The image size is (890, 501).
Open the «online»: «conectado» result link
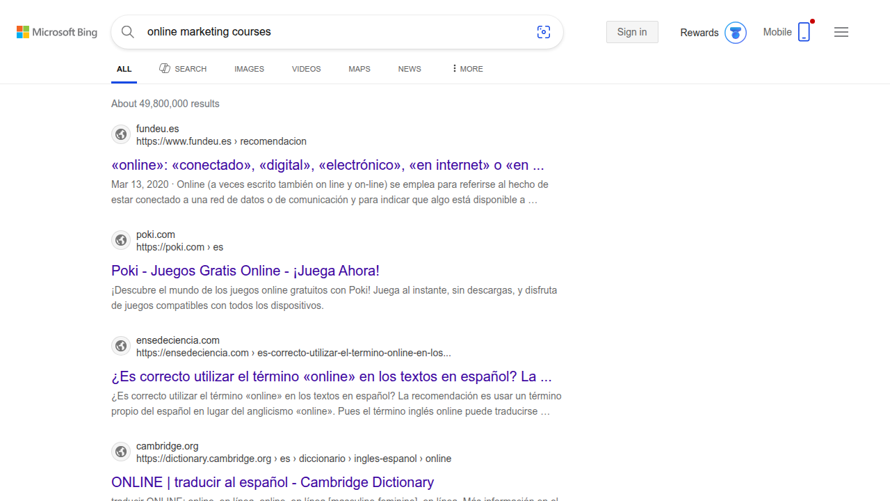tap(327, 165)
